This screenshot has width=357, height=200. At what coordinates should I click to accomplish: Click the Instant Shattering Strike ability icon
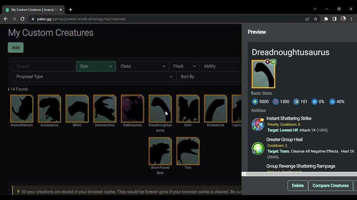point(258,124)
